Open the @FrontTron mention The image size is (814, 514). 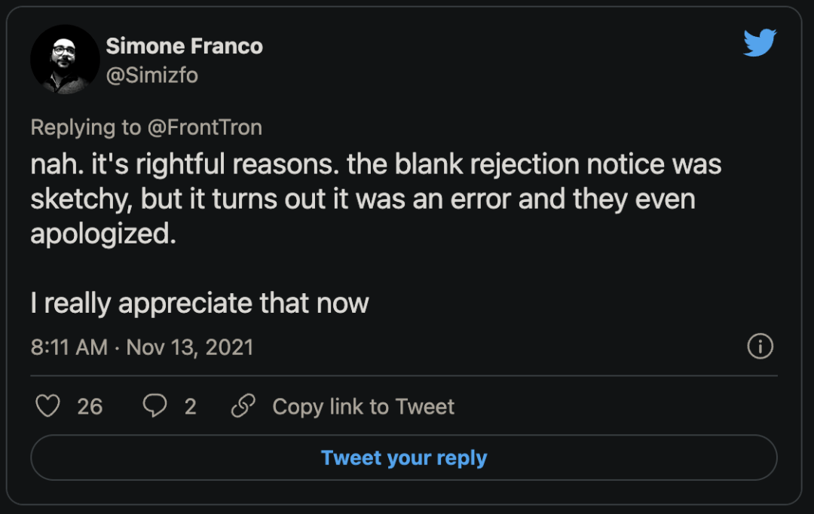point(203,127)
